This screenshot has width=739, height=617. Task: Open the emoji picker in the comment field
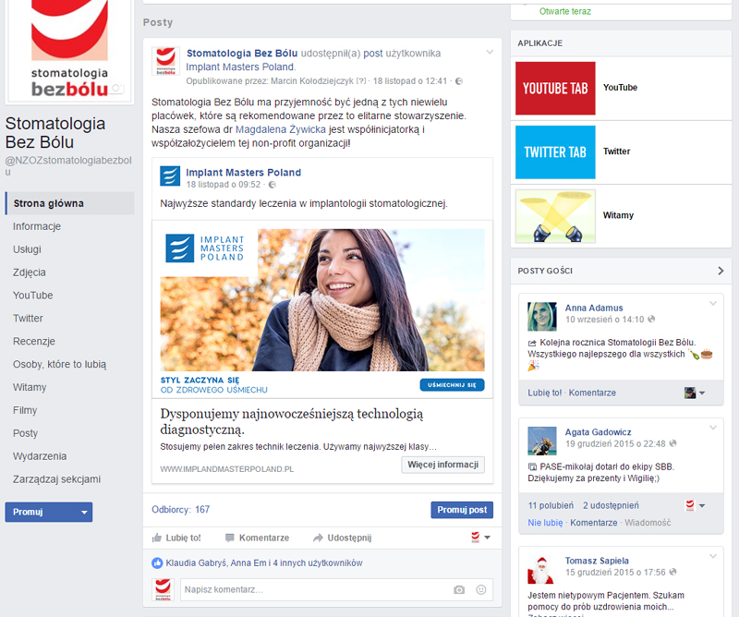(x=479, y=588)
